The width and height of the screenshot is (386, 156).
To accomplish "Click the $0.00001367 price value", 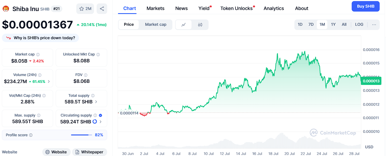I will (37, 25).
